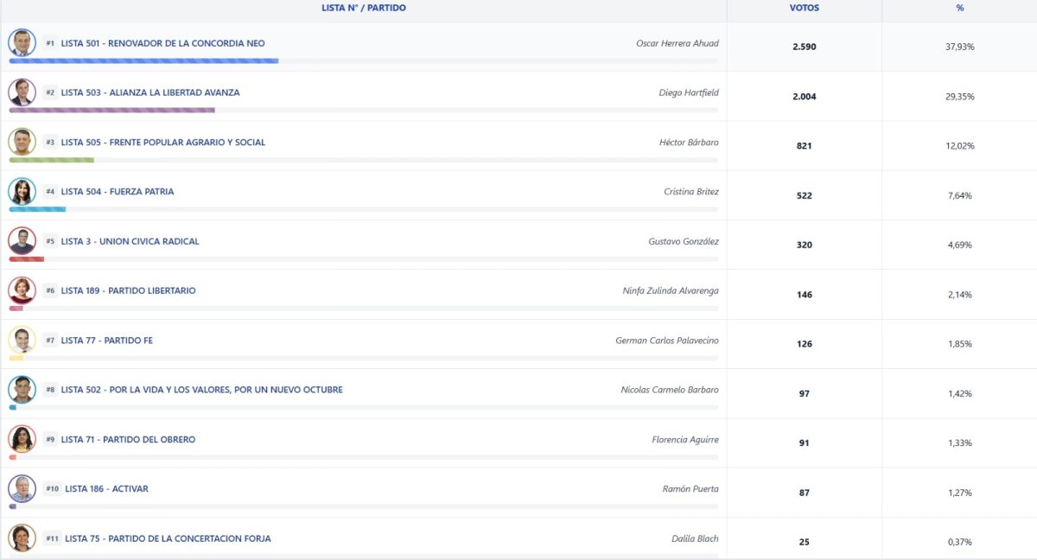
Task: Select Héctor Bárbaro's round portrait
Action: pos(22,142)
